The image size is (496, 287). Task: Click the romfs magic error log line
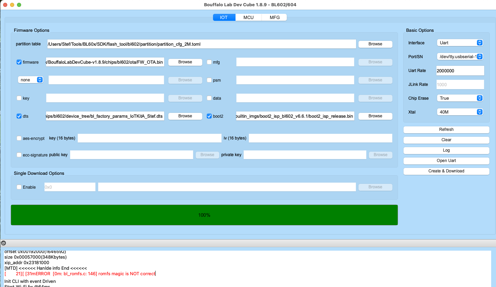coord(80,273)
